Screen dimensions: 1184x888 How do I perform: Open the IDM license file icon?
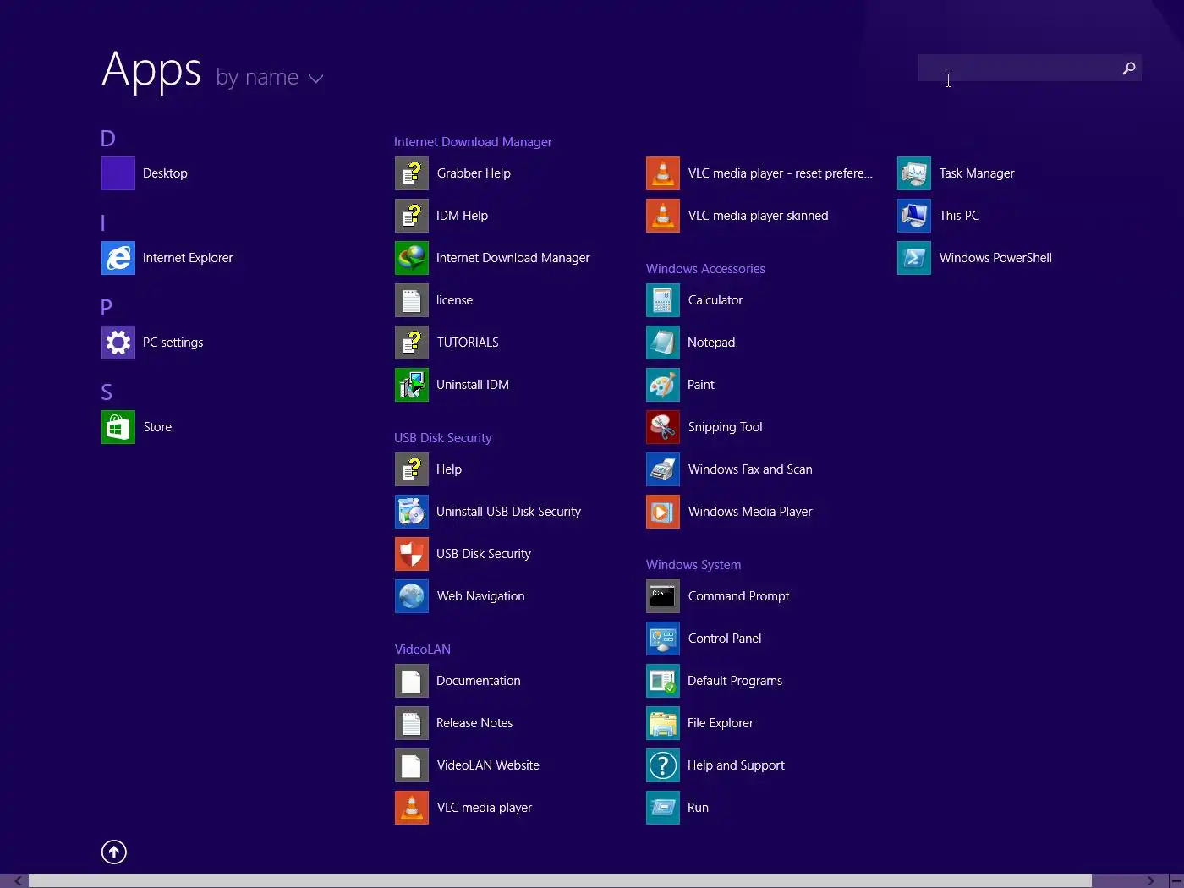click(412, 300)
